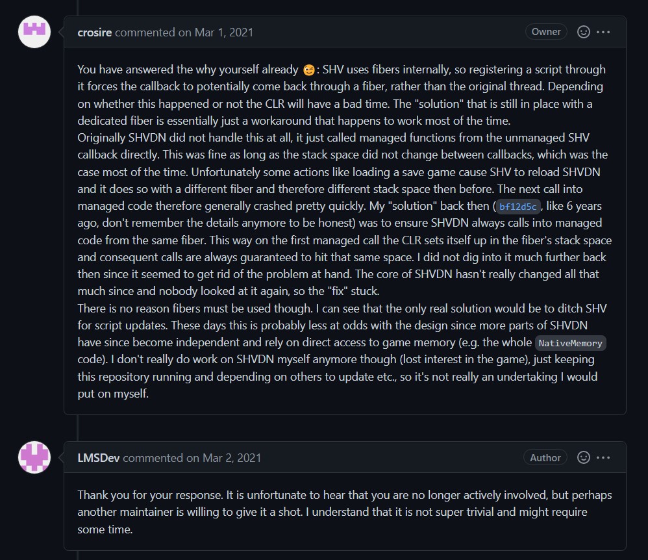
Task: Click the LMSDev username link
Action: pyautogui.click(x=98, y=458)
